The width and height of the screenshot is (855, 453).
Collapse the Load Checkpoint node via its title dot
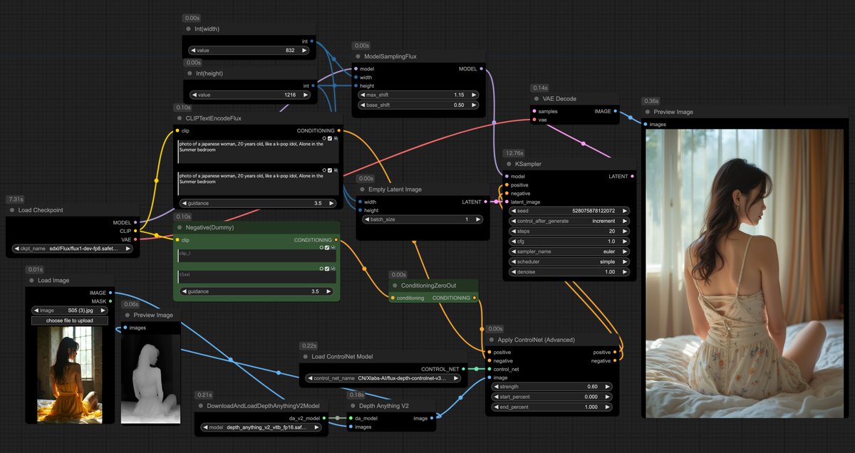click(12, 210)
